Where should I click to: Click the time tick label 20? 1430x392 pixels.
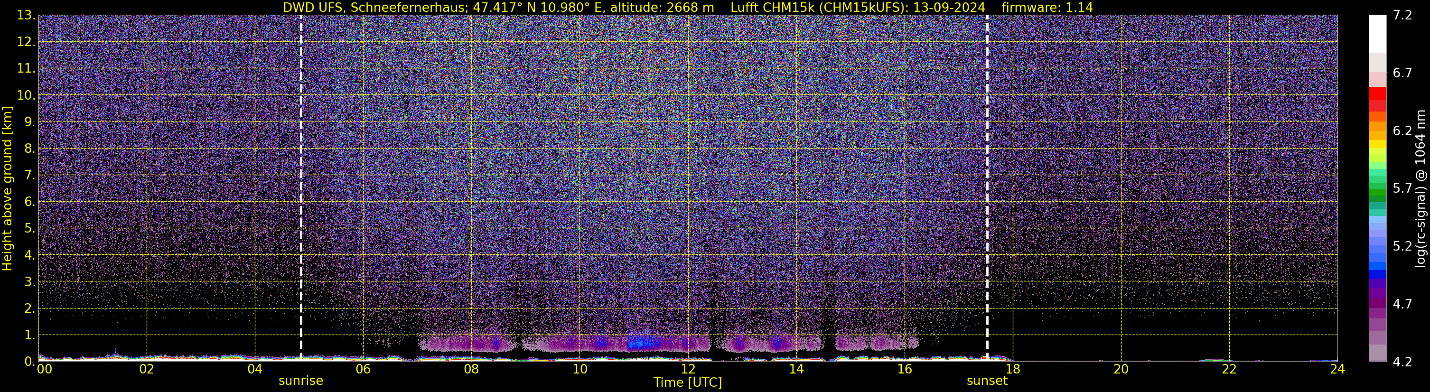1121,369
